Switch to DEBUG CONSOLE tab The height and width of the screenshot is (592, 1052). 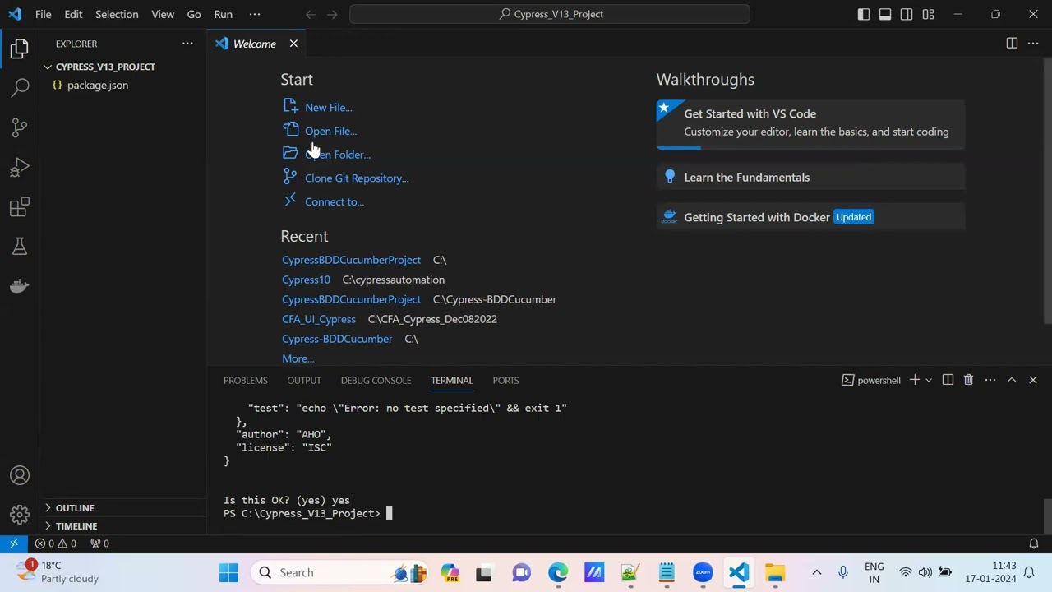[x=376, y=380]
